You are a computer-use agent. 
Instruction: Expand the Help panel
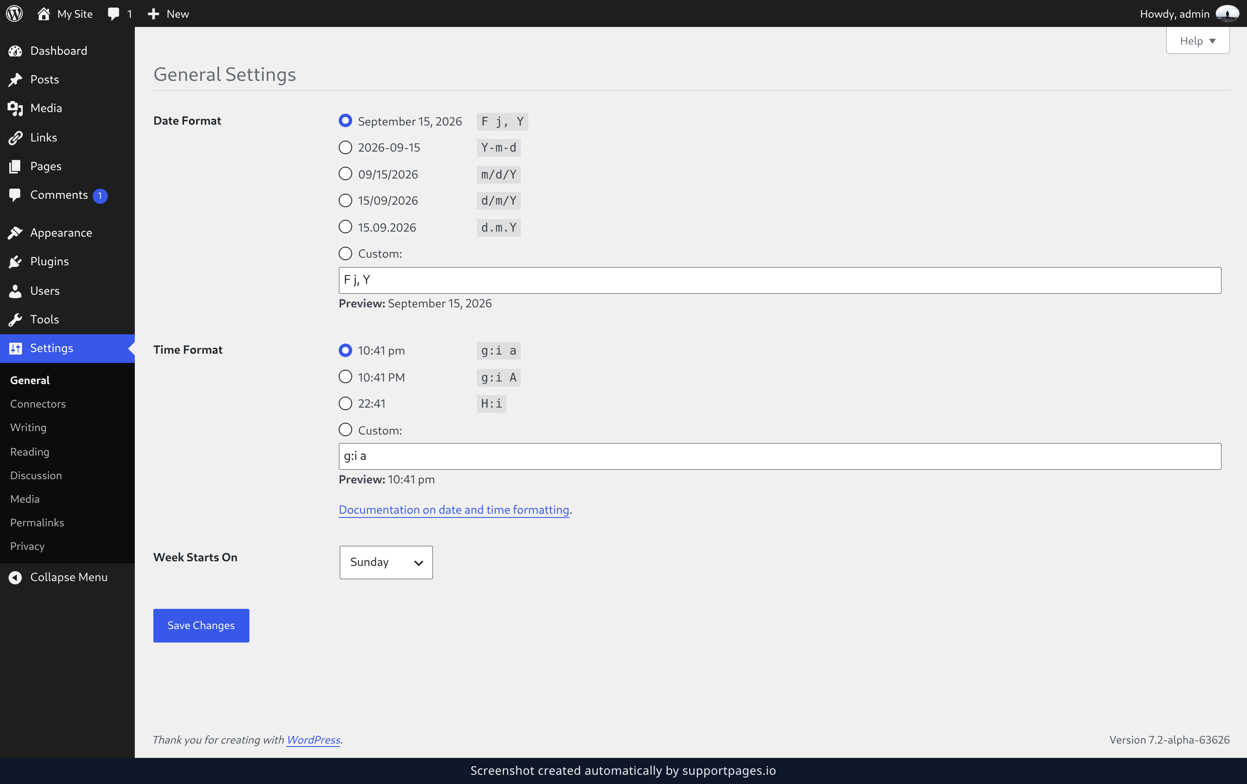[x=1197, y=41]
